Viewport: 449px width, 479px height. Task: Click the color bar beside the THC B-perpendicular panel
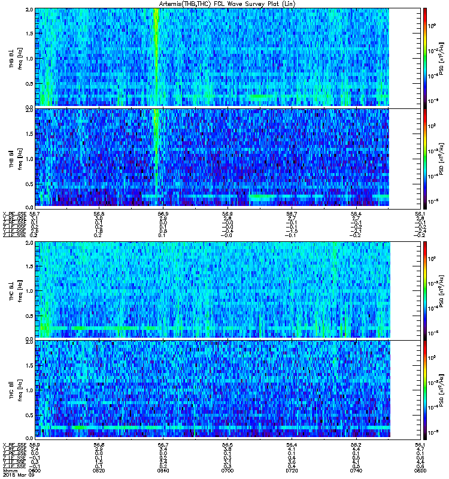pyautogui.click(x=425, y=291)
